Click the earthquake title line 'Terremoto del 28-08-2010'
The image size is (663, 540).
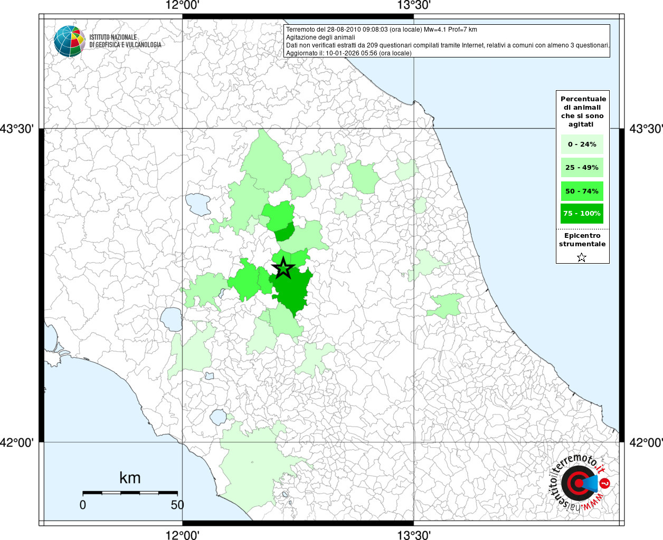381,30
